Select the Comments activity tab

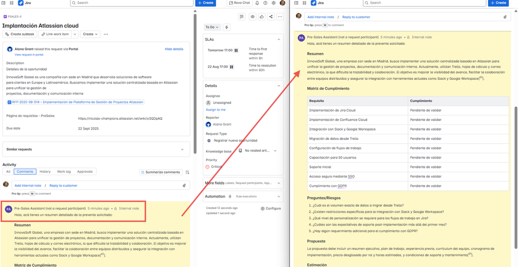25,172
